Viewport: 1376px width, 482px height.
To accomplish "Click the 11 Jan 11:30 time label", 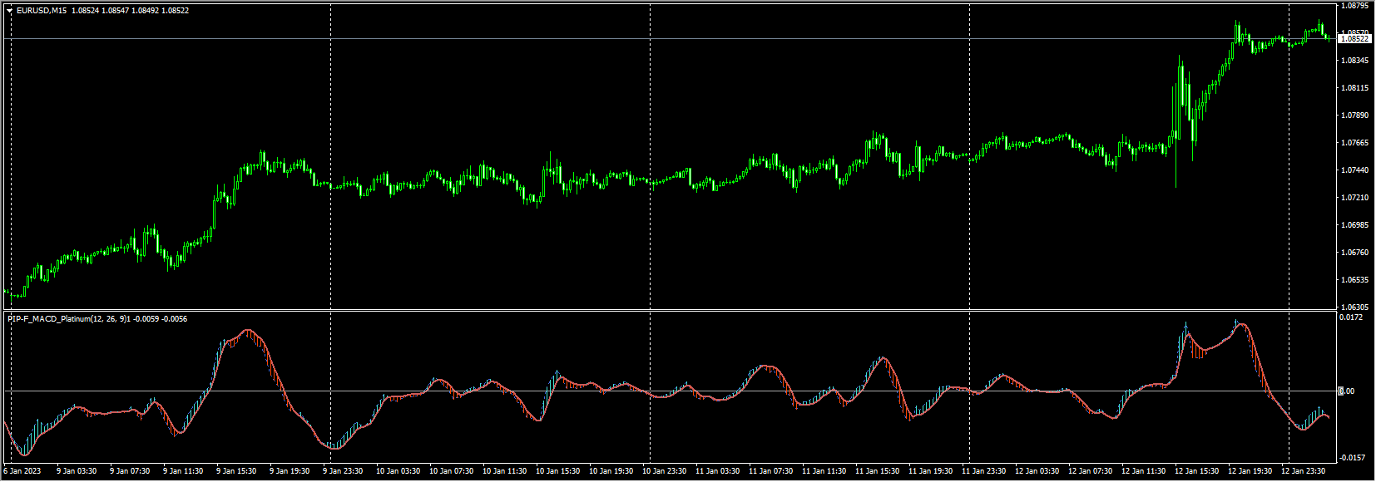I will point(824,471).
